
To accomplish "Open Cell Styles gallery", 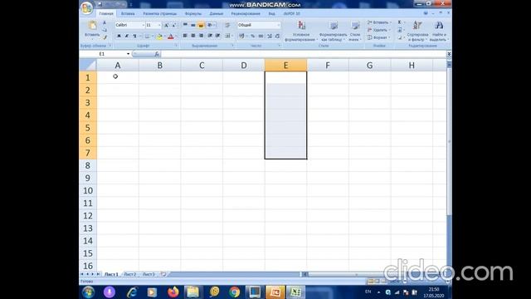I will 355,31.
